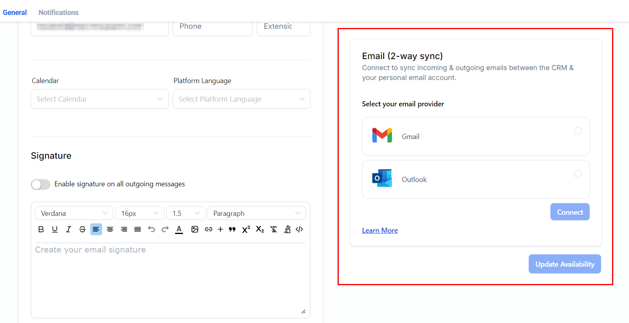Screen dimensions: 629x323
Task: Apply superscript formatting
Action: click(x=246, y=229)
